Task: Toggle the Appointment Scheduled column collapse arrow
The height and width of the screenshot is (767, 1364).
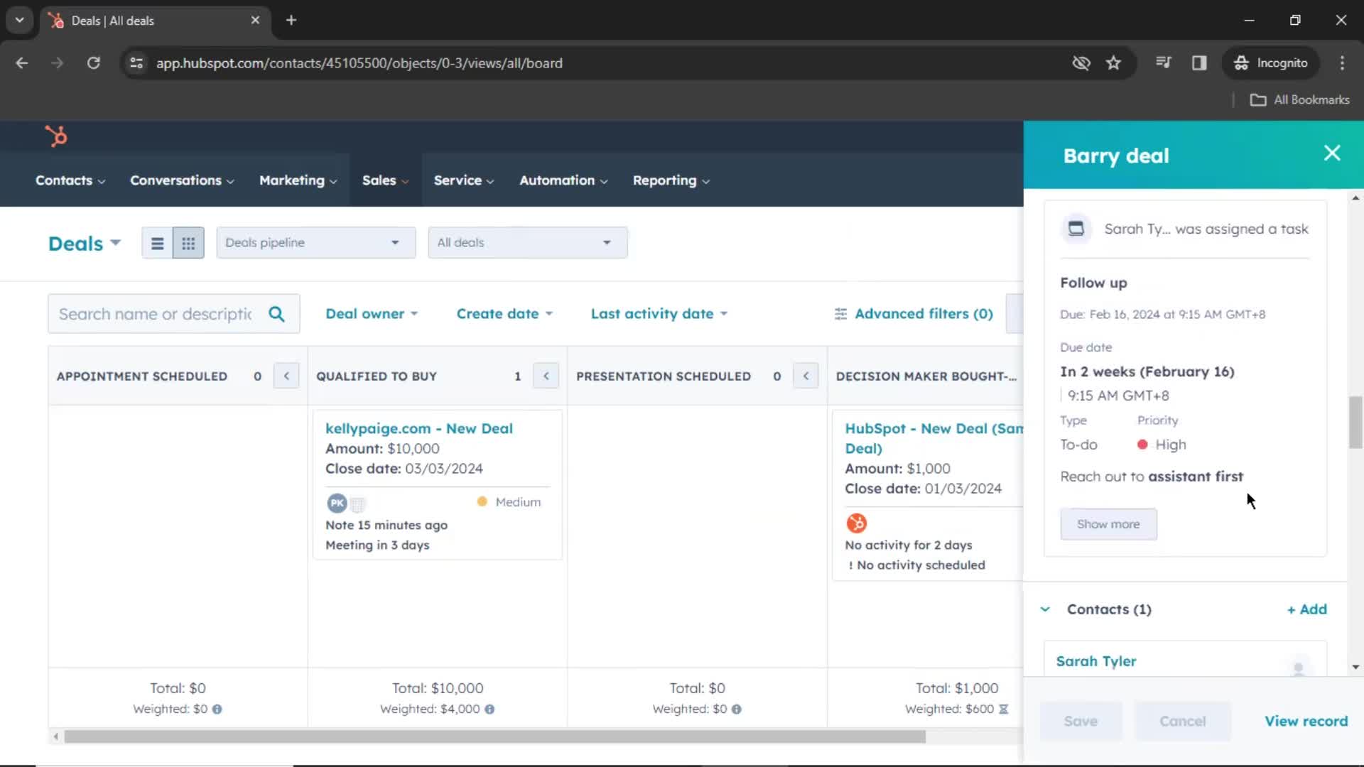Action: point(288,376)
